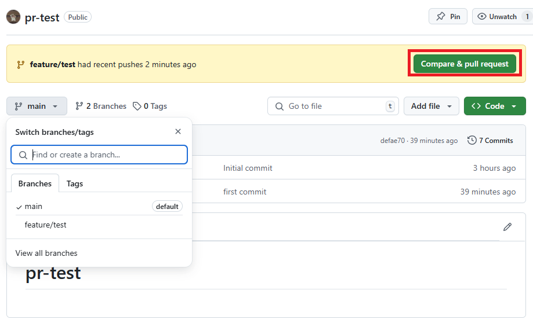Click the pin icon on Pin button
Image resolution: width=533 pixels, height=323 pixels.
(441, 16)
